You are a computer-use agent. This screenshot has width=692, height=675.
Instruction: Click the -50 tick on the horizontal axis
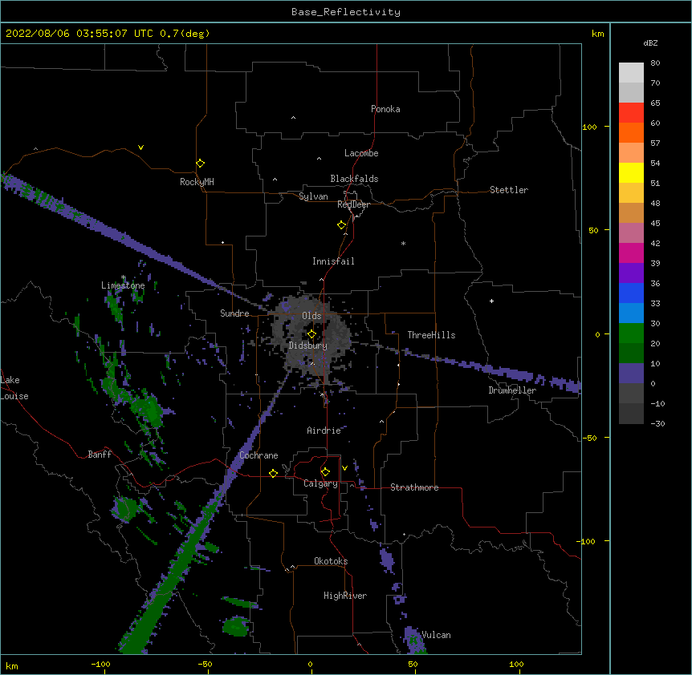click(205, 664)
